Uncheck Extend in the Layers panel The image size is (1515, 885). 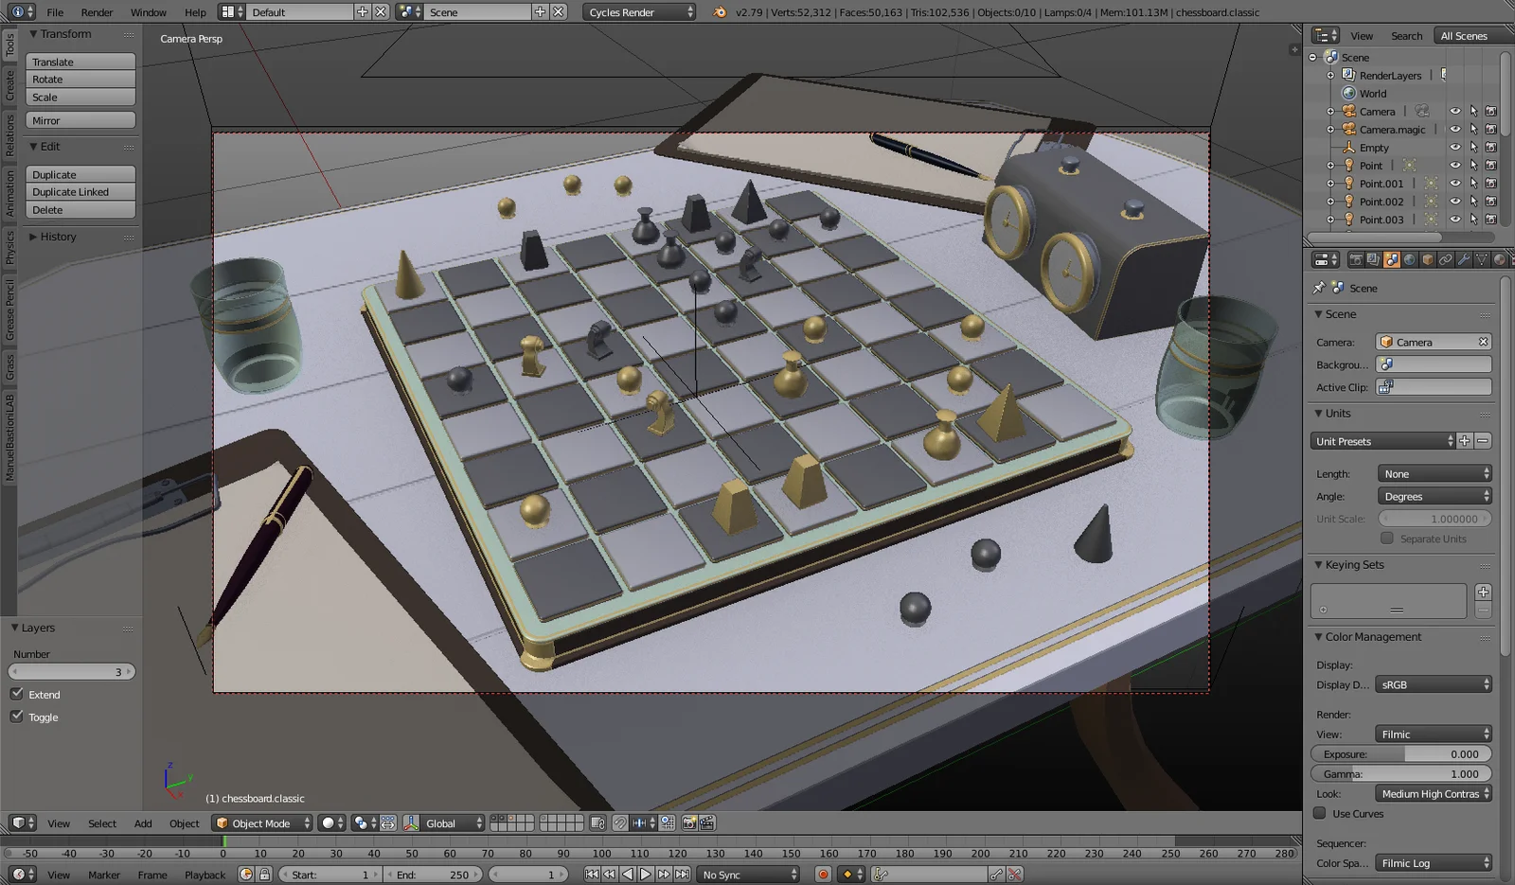coord(17,694)
